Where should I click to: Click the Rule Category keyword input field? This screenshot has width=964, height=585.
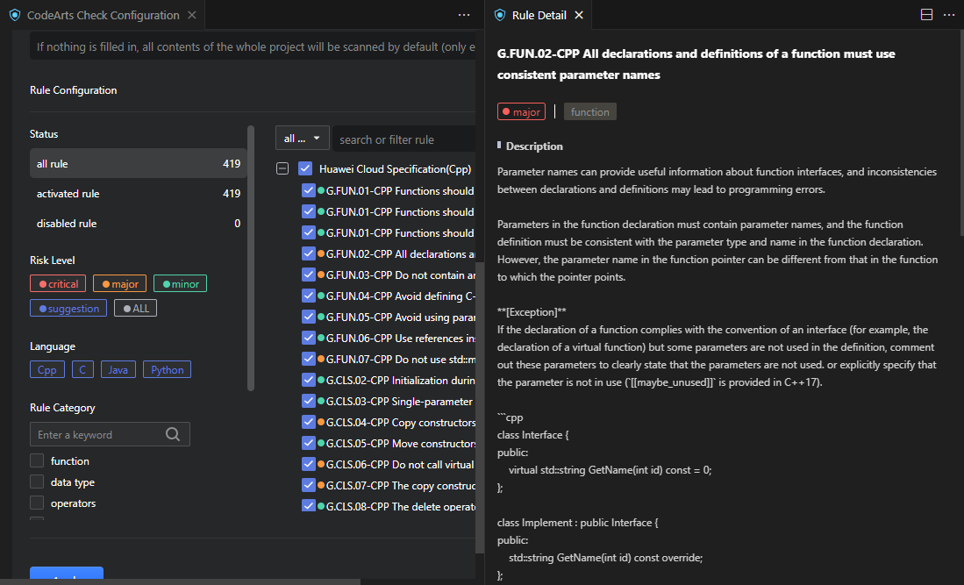[x=96, y=434]
